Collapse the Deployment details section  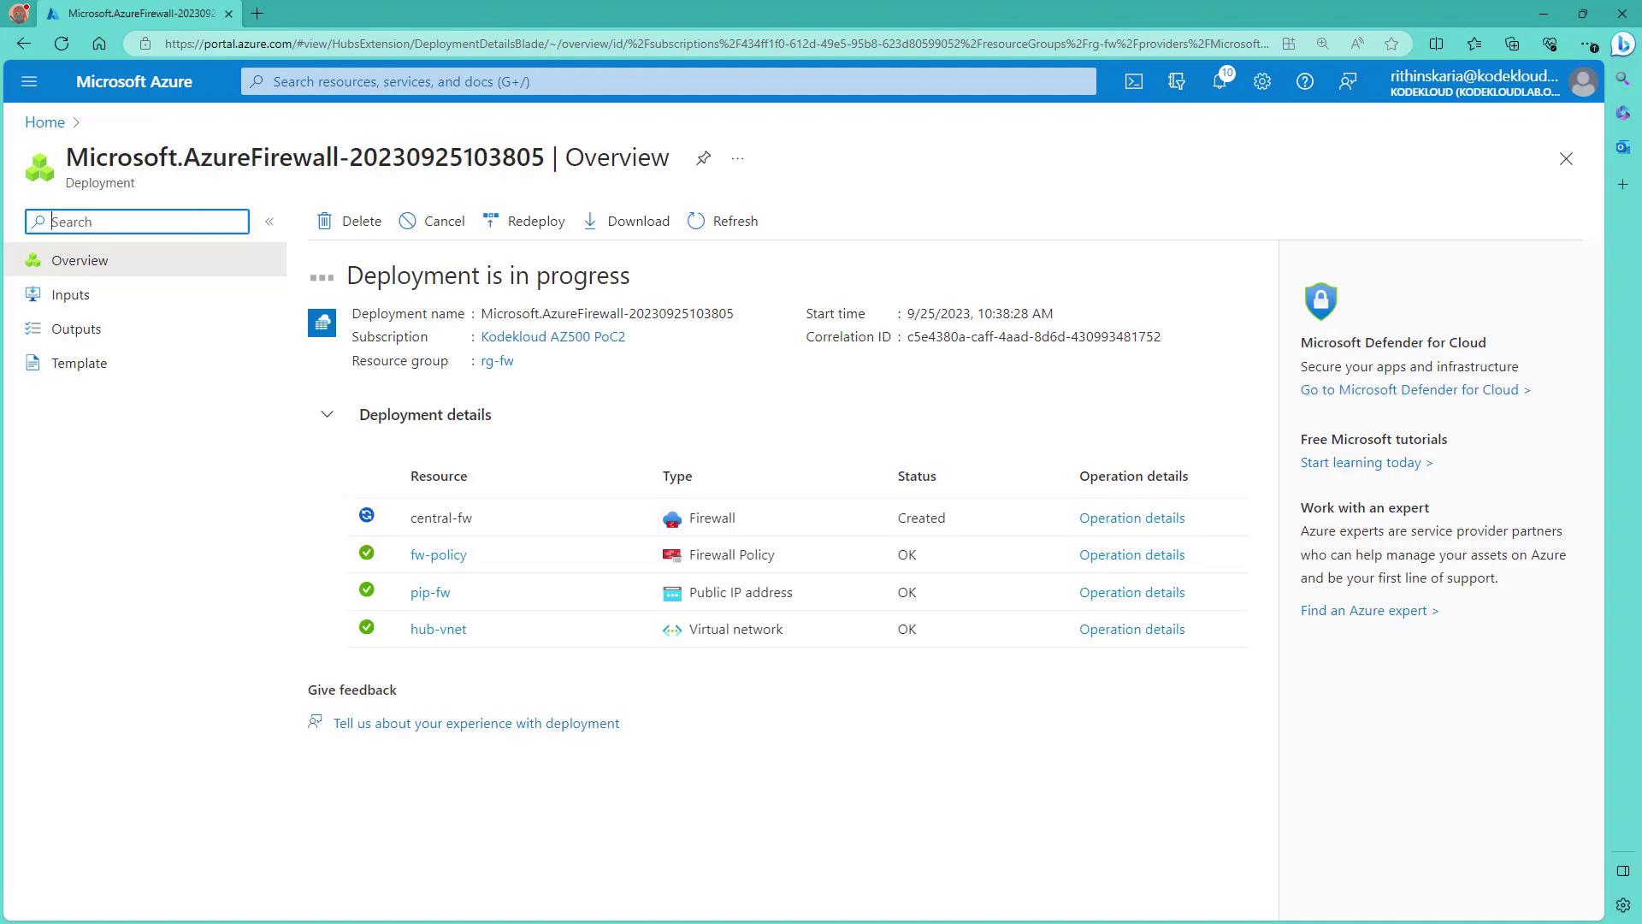point(327,415)
